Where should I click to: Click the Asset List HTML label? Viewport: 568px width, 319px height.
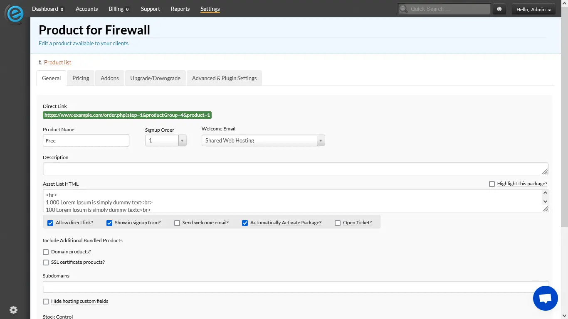[x=61, y=184]
